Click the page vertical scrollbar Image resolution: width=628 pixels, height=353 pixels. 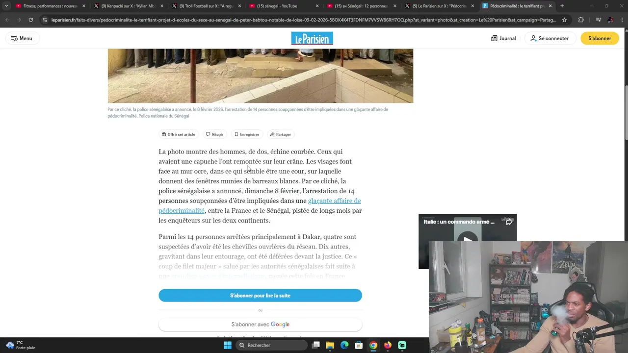626,113
